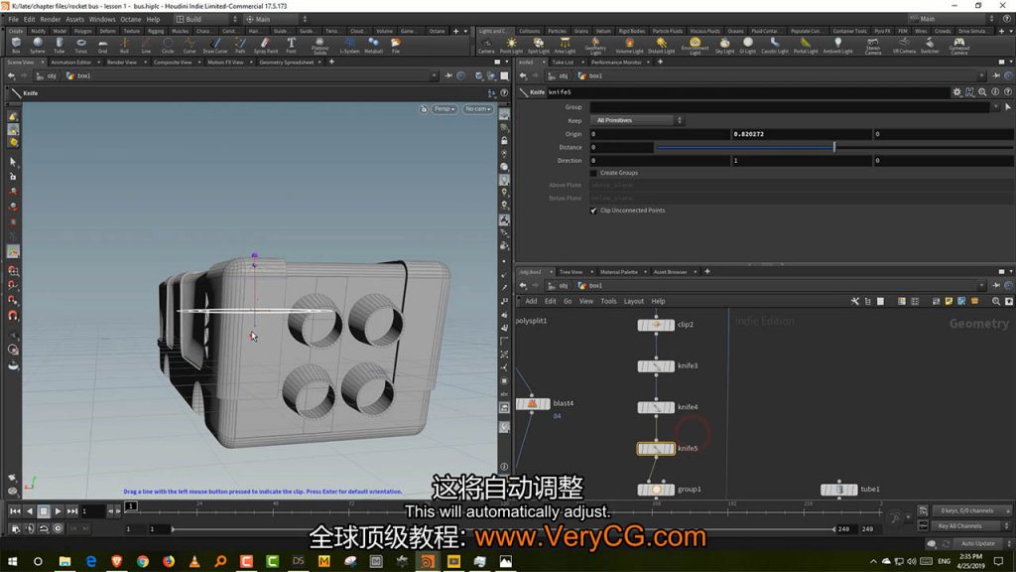This screenshot has width=1016, height=572.
Task: Open Windows Start menu
Action: pyautogui.click(x=12, y=561)
